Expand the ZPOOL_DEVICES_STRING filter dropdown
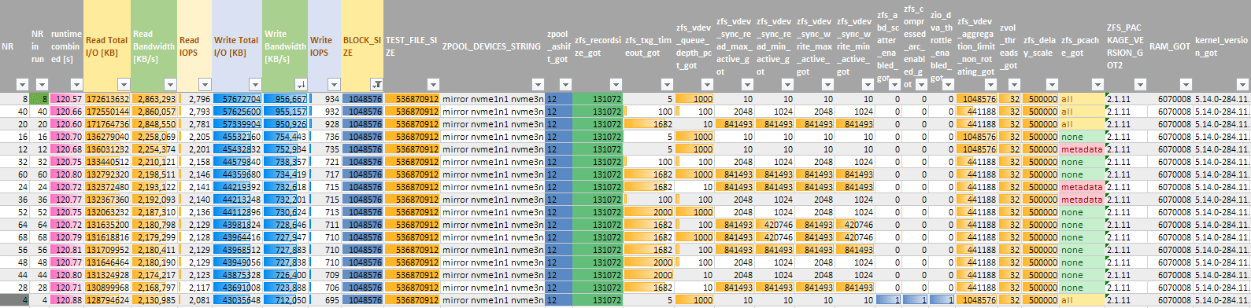The height and width of the screenshot is (308, 1251). click(x=538, y=84)
